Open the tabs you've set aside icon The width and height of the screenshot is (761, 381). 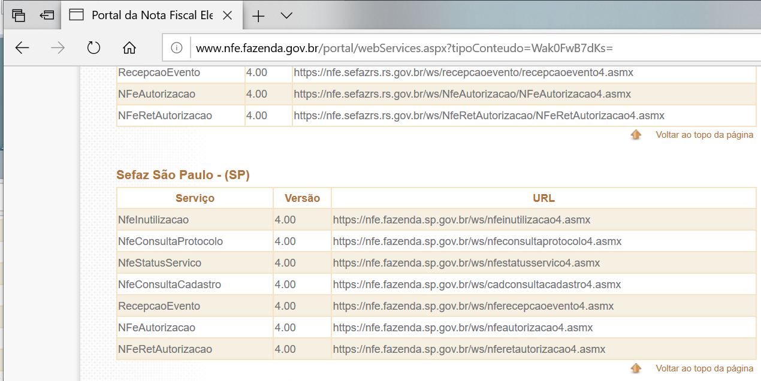click(x=19, y=16)
